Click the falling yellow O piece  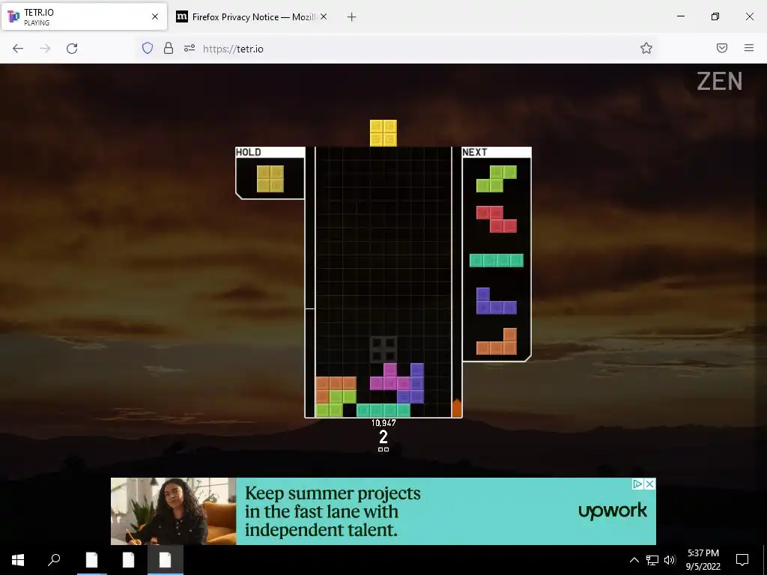(x=383, y=133)
